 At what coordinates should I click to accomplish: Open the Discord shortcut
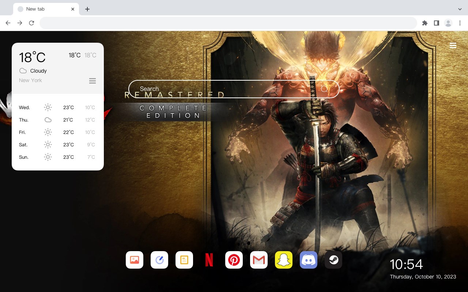(309, 260)
